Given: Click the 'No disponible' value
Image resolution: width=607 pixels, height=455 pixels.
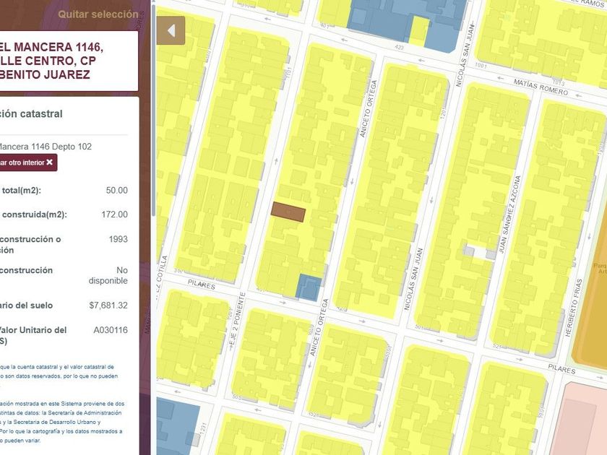Looking at the screenshot, I should 108,275.
